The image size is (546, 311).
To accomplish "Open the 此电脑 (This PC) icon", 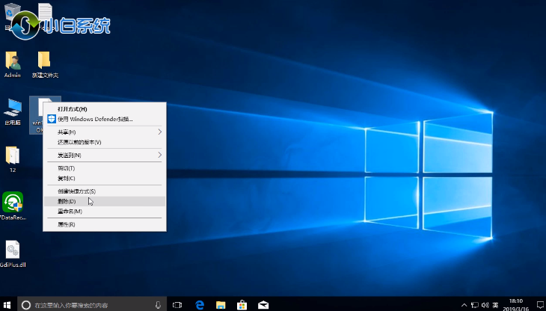I will pos(12,108).
